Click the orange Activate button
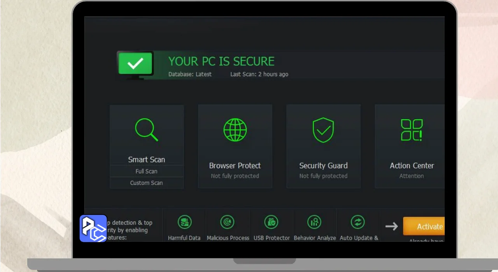 click(424, 226)
